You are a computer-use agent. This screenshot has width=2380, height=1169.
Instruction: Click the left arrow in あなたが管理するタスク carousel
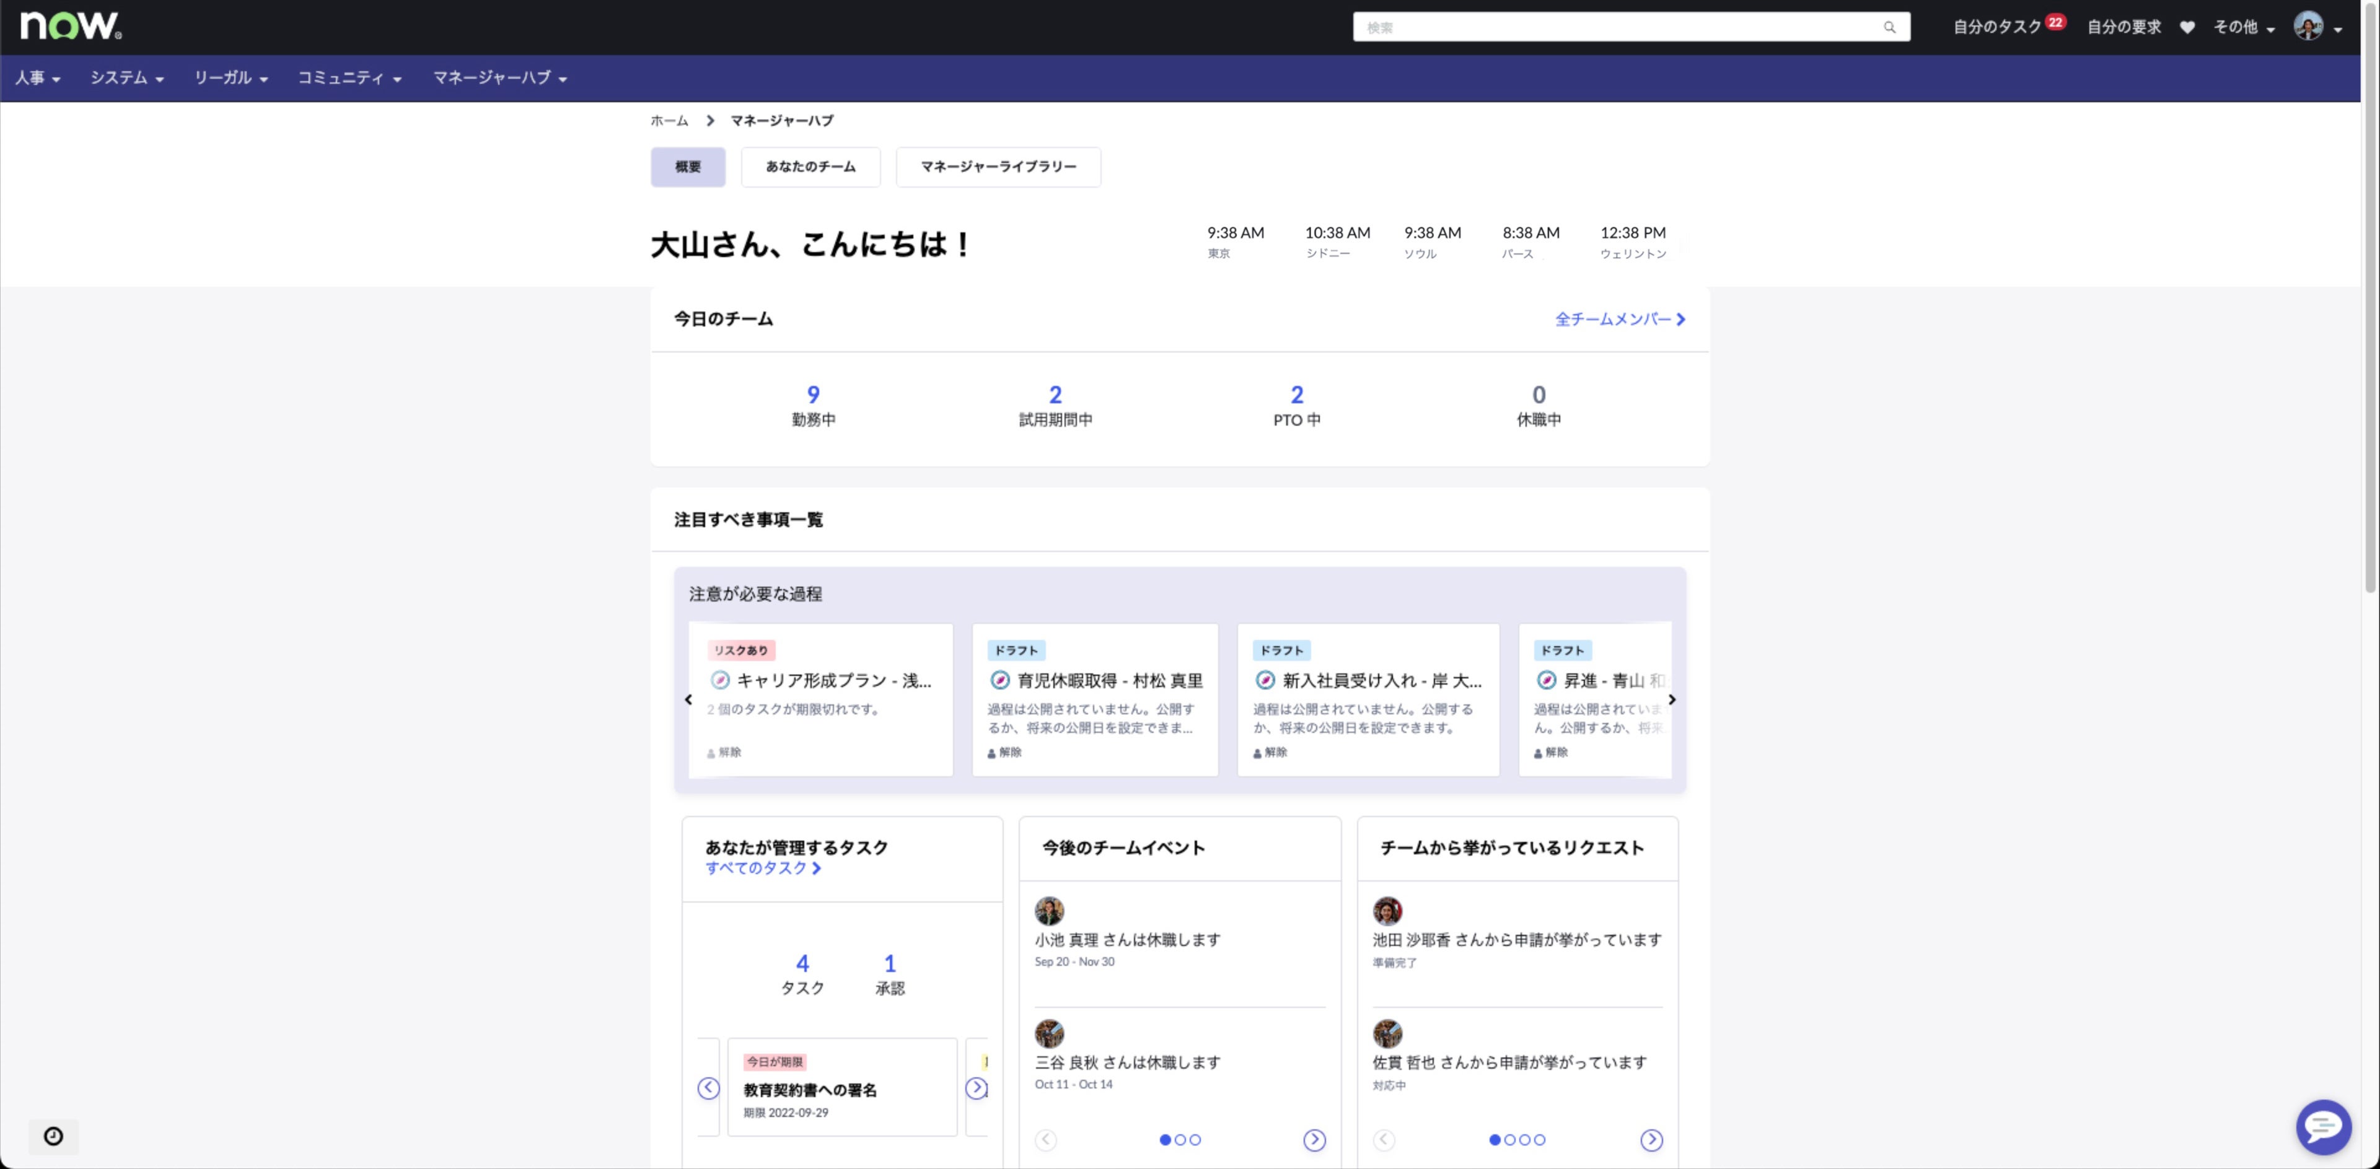pyautogui.click(x=708, y=1088)
